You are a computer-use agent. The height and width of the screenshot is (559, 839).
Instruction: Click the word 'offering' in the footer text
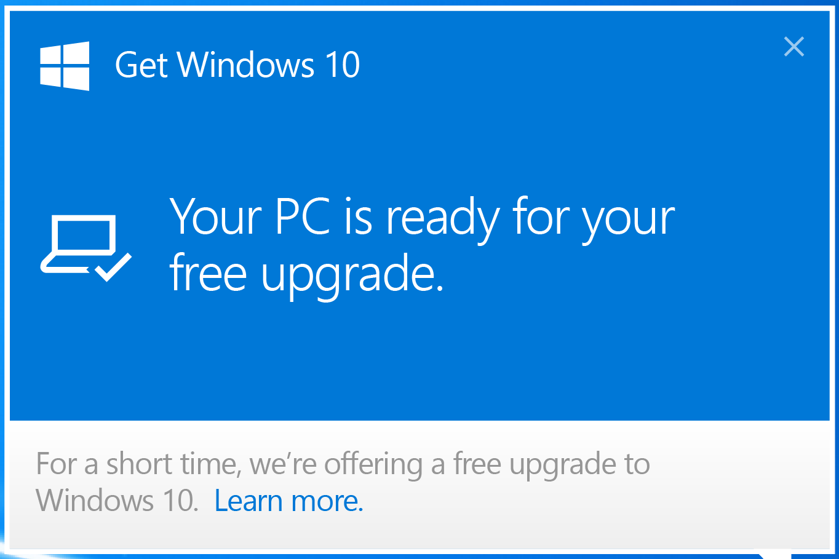[x=373, y=464]
